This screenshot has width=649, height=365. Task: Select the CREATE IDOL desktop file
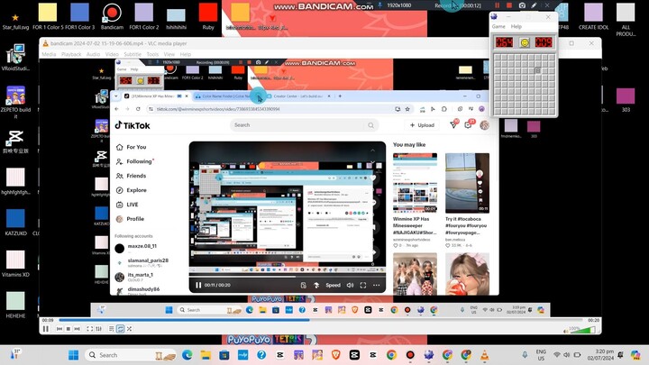coord(593,16)
